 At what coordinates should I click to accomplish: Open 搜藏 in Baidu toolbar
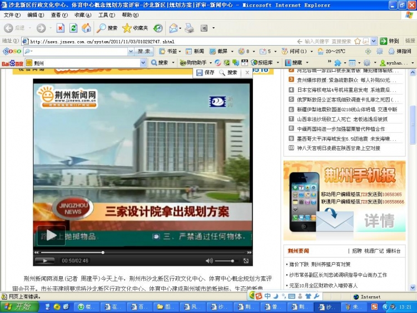pos(294,63)
